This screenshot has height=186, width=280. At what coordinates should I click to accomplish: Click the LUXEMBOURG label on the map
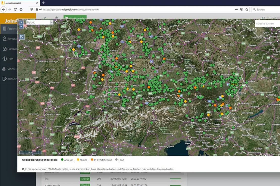pyautogui.click(x=66, y=44)
